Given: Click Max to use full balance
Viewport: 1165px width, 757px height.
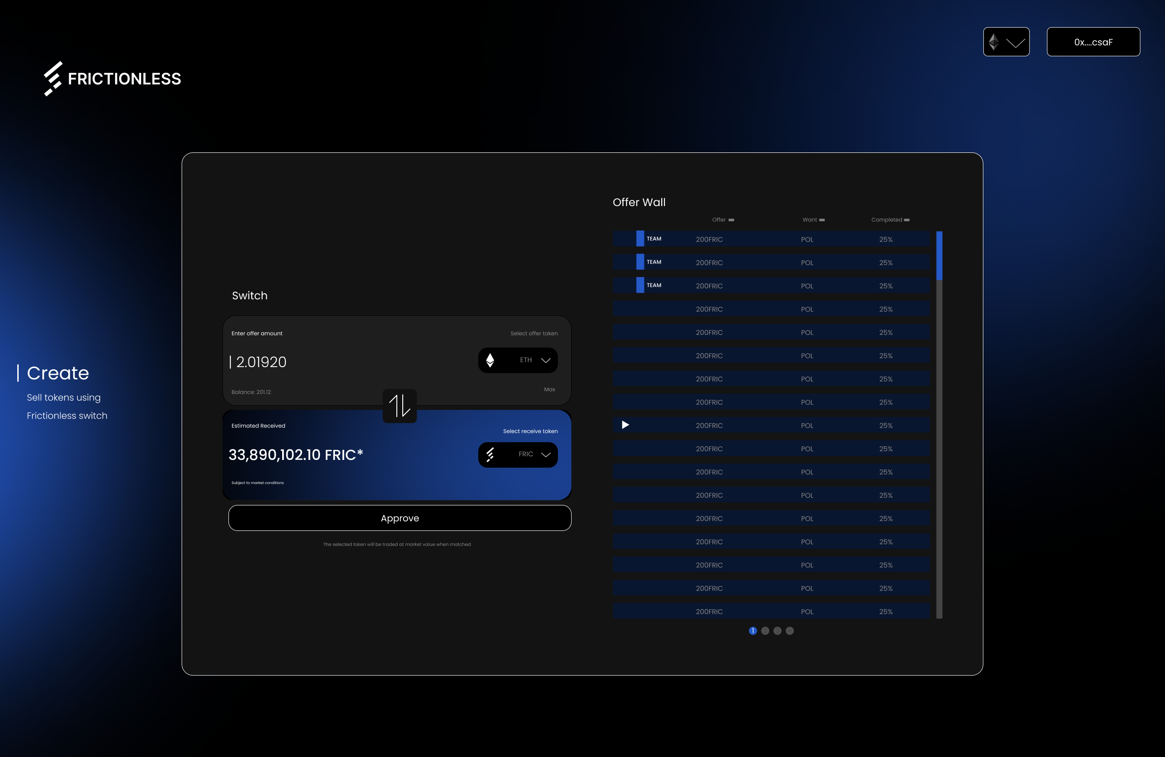Looking at the screenshot, I should [x=549, y=389].
